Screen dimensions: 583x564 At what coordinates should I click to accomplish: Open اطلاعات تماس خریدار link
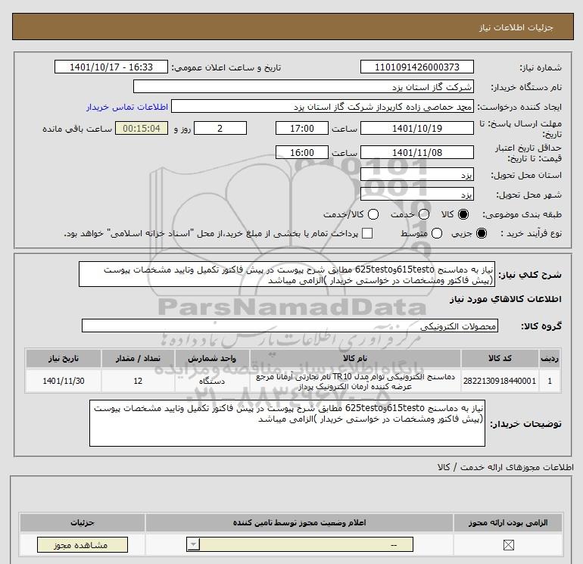click(127, 107)
